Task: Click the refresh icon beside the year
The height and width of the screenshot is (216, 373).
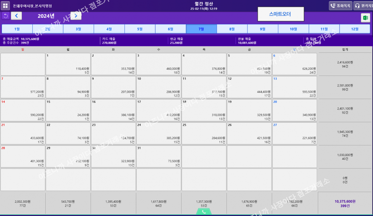Action: click(x=6, y=16)
